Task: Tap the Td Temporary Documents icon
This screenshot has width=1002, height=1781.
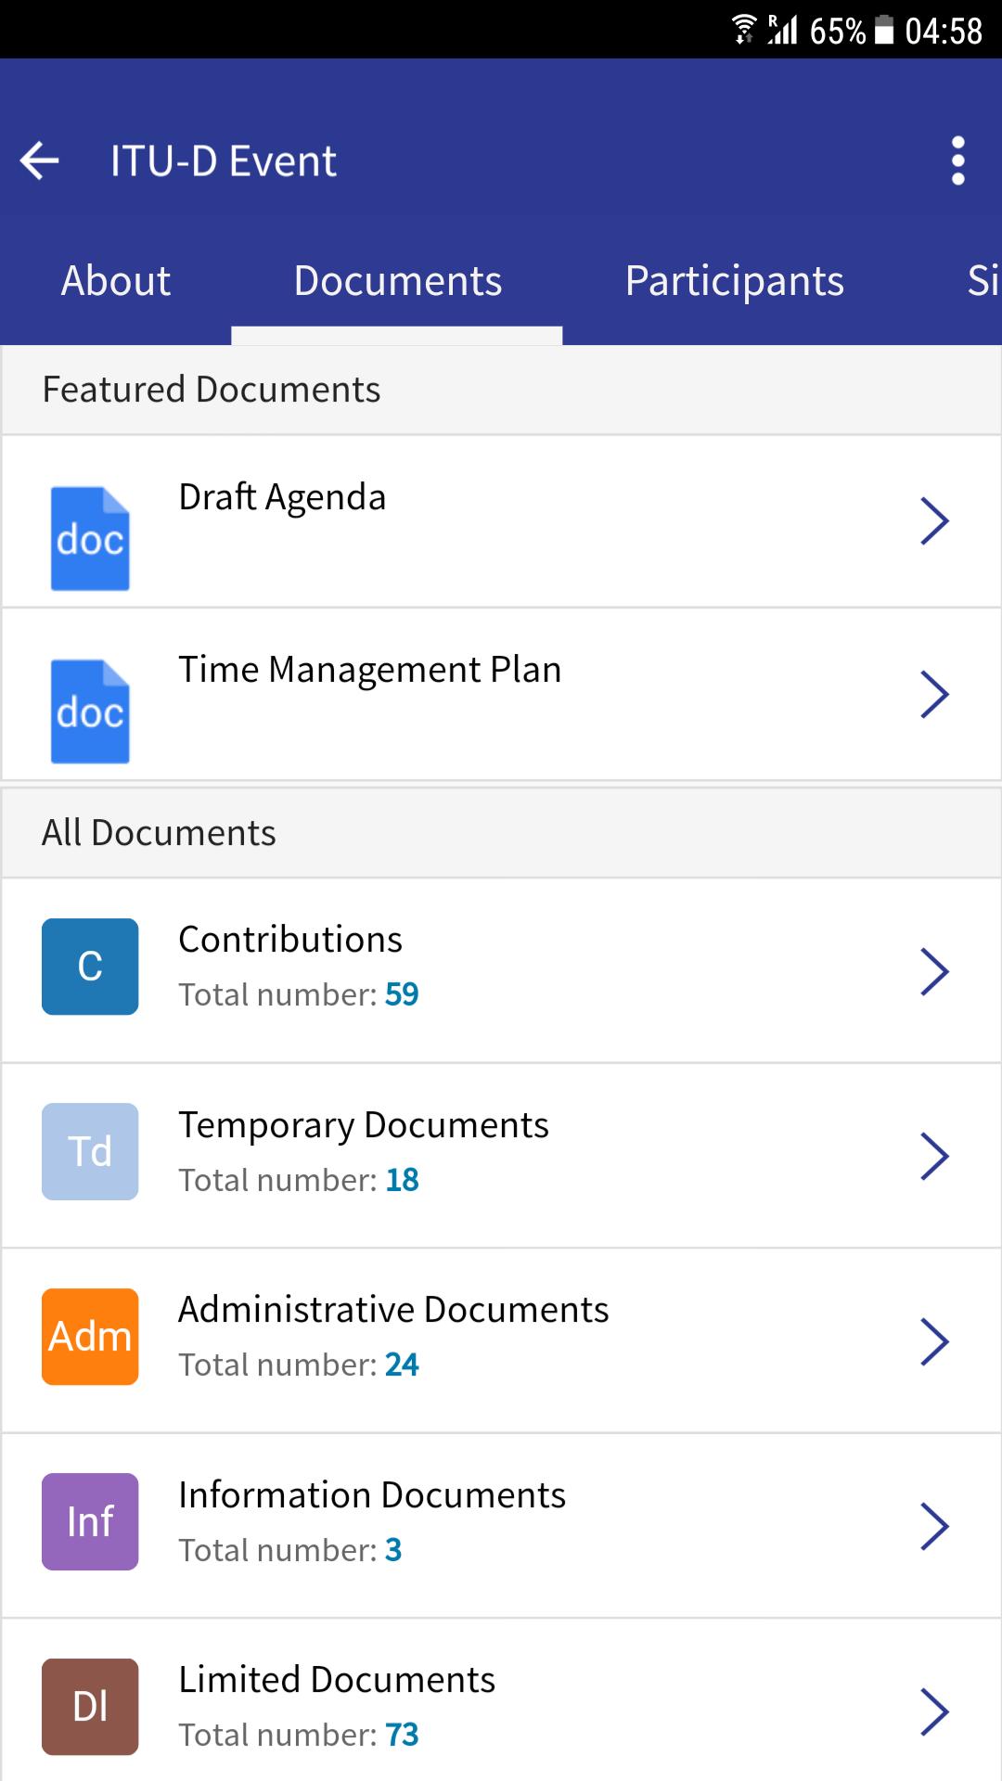Action: tap(90, 1151)
